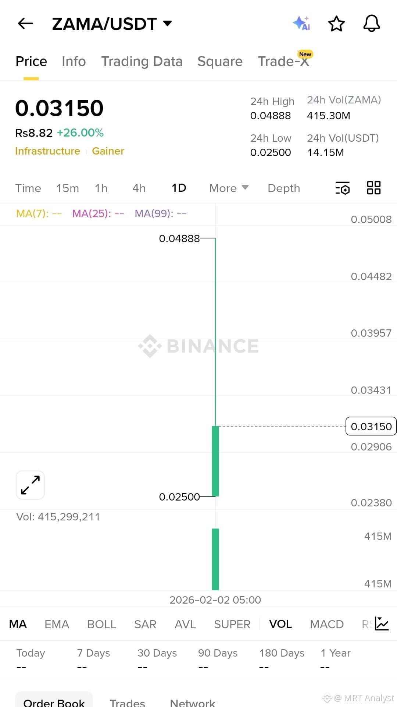Viewport: 397px width, 707px height.
Task: Select the 4h chart interval
Action: (139, 188)
